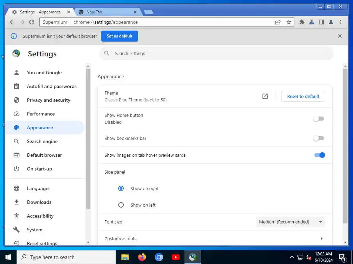Click the sidebar scroll up arrow
This screenshot has width=353, height=264.
click(88, 66)
